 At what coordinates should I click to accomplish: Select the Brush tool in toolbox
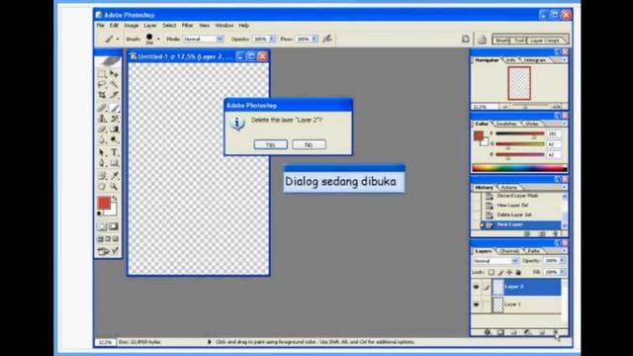click(115, 108)
